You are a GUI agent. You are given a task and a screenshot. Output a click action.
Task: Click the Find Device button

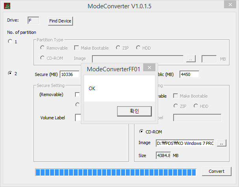[60, 21]
